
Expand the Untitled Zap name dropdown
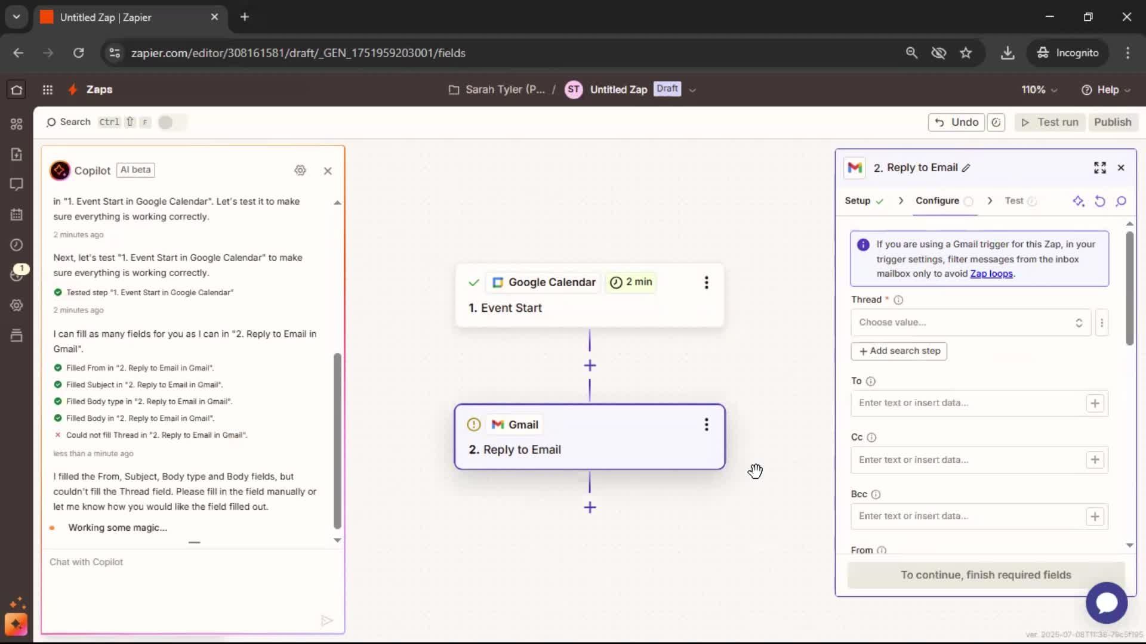692,90
